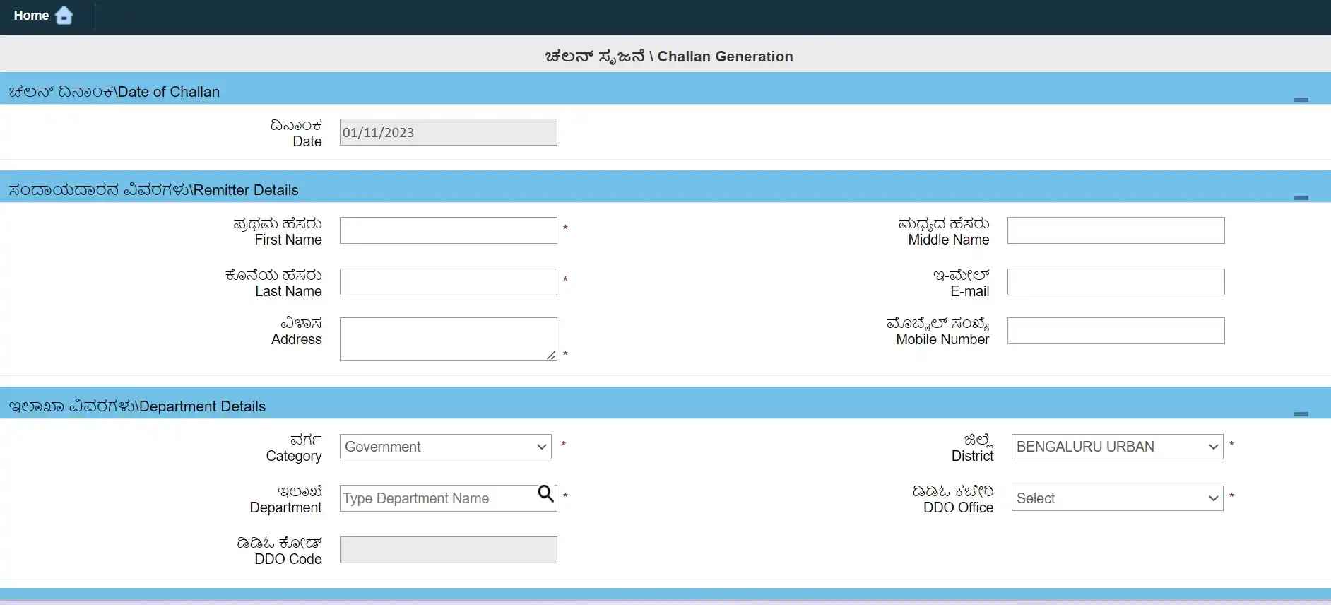Click the Address textarea resize handle
Image resolution: width=1331 pixels, height=605 pixels.
point(551,356)
